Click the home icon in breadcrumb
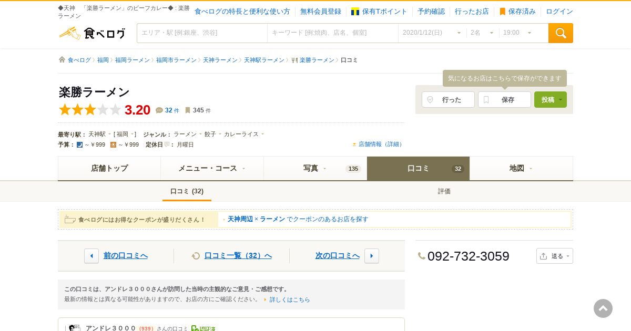 (x=62, y=60)
